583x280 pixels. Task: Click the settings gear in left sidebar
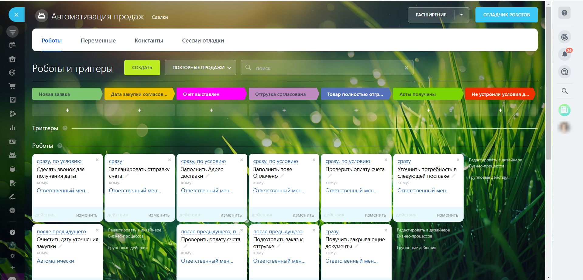coord(12,256)
